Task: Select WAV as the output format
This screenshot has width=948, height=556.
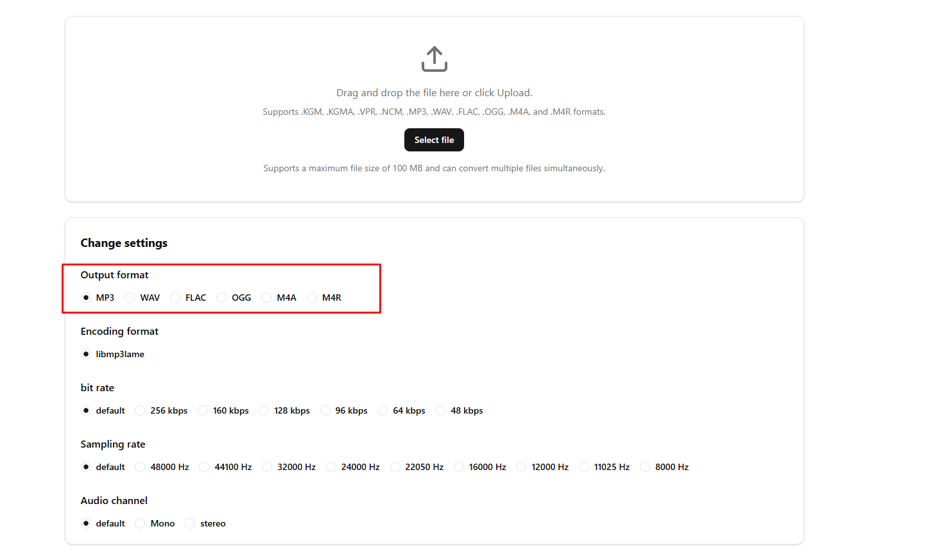Action: [130, 297]
